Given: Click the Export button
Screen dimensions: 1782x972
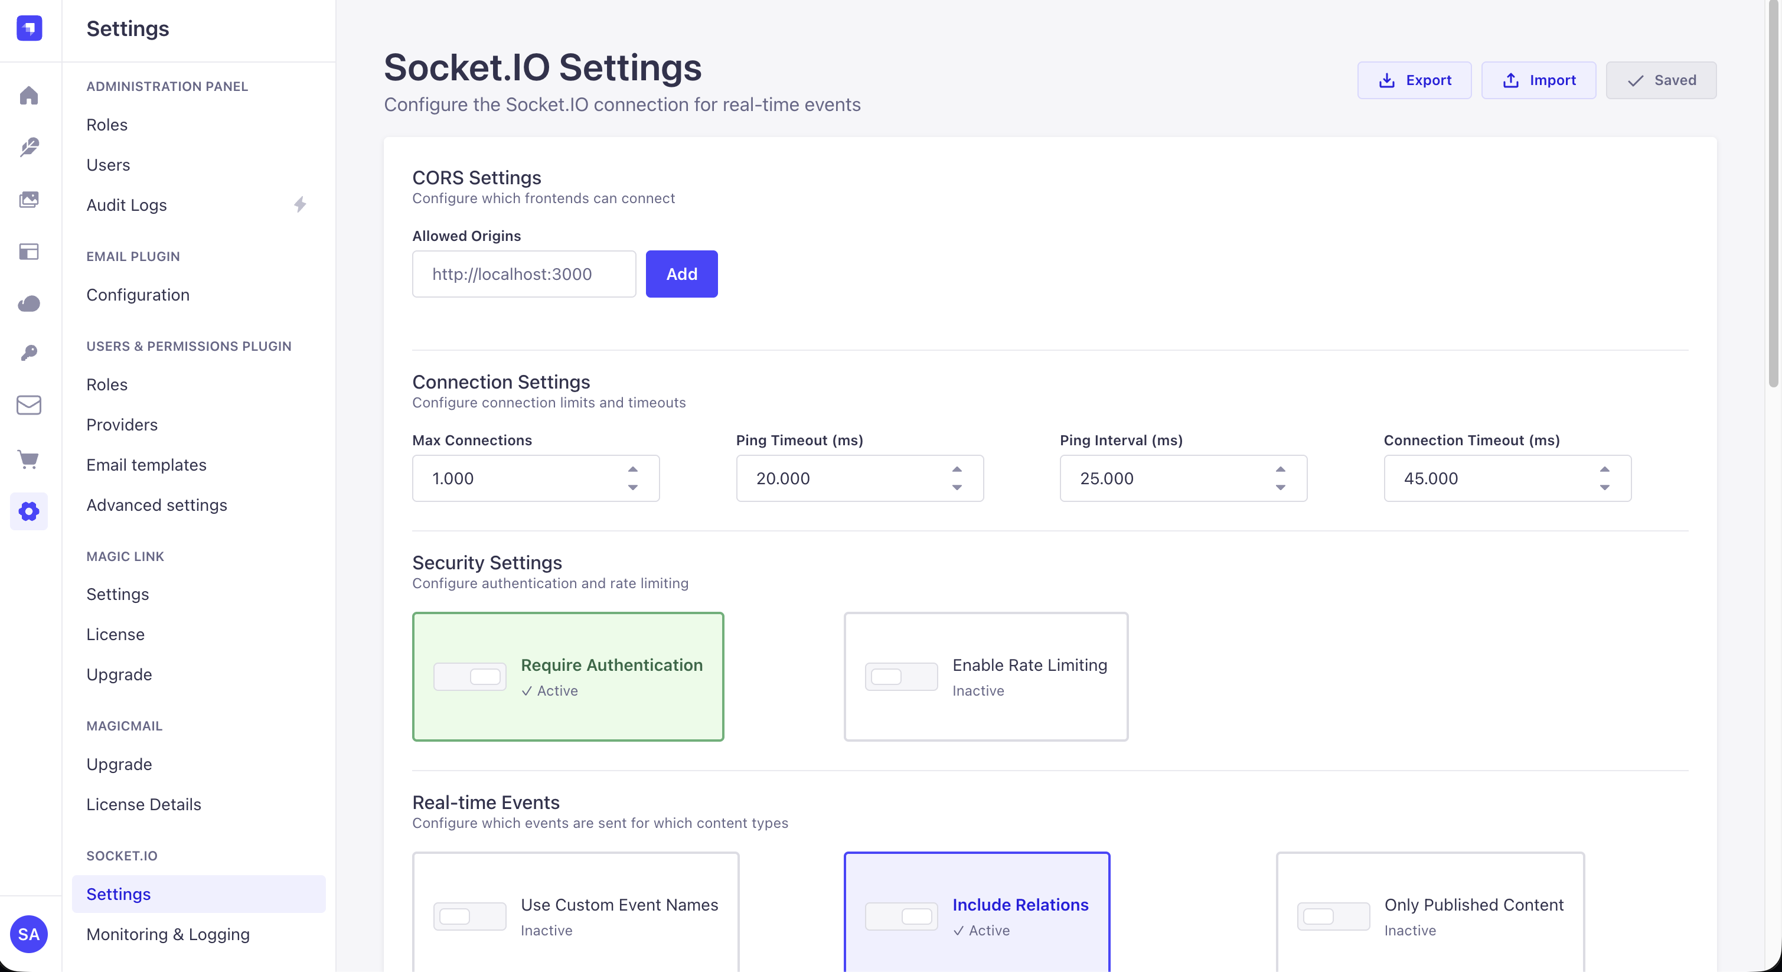Looking at the screenshot, I should (1414, 80).
